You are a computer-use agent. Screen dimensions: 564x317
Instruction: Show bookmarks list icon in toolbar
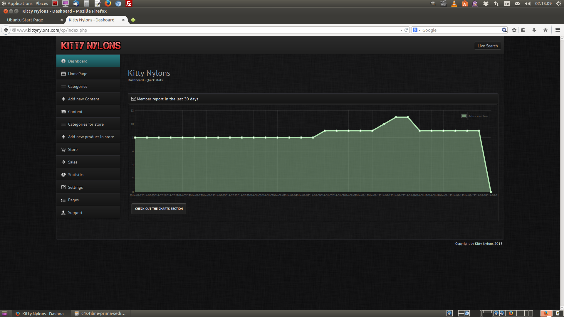(523, 30)
